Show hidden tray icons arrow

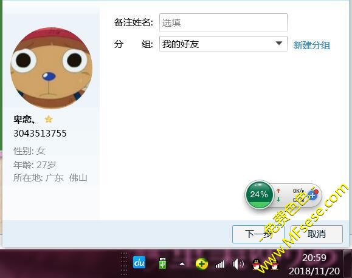point(182,264)
